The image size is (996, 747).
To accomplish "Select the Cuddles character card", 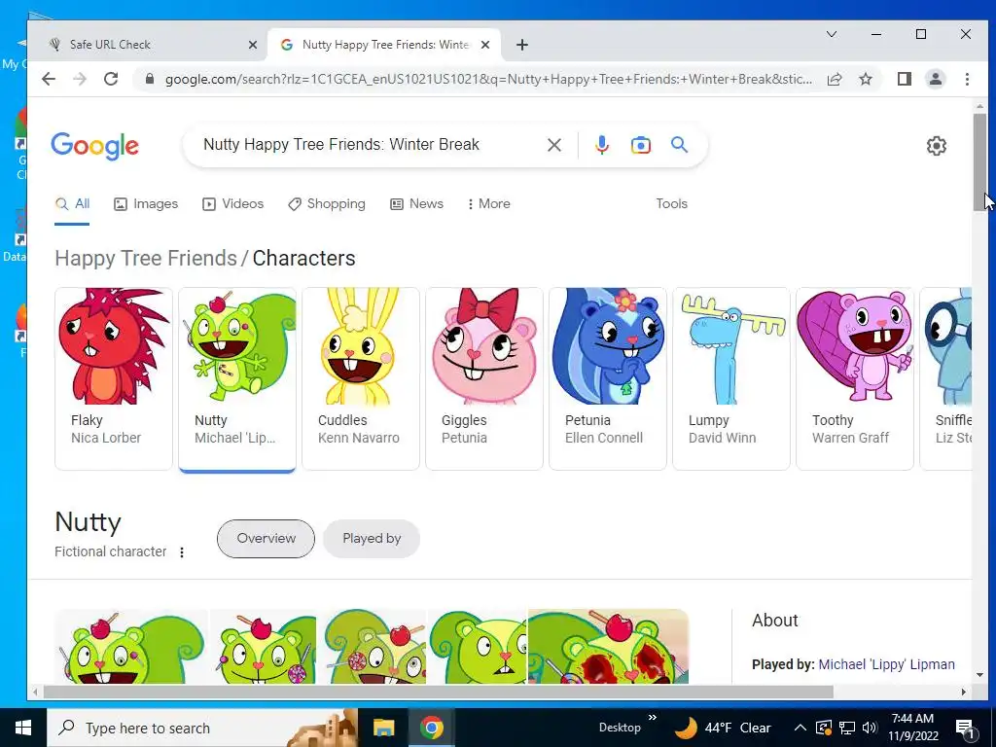I will [x=361, y=378].
